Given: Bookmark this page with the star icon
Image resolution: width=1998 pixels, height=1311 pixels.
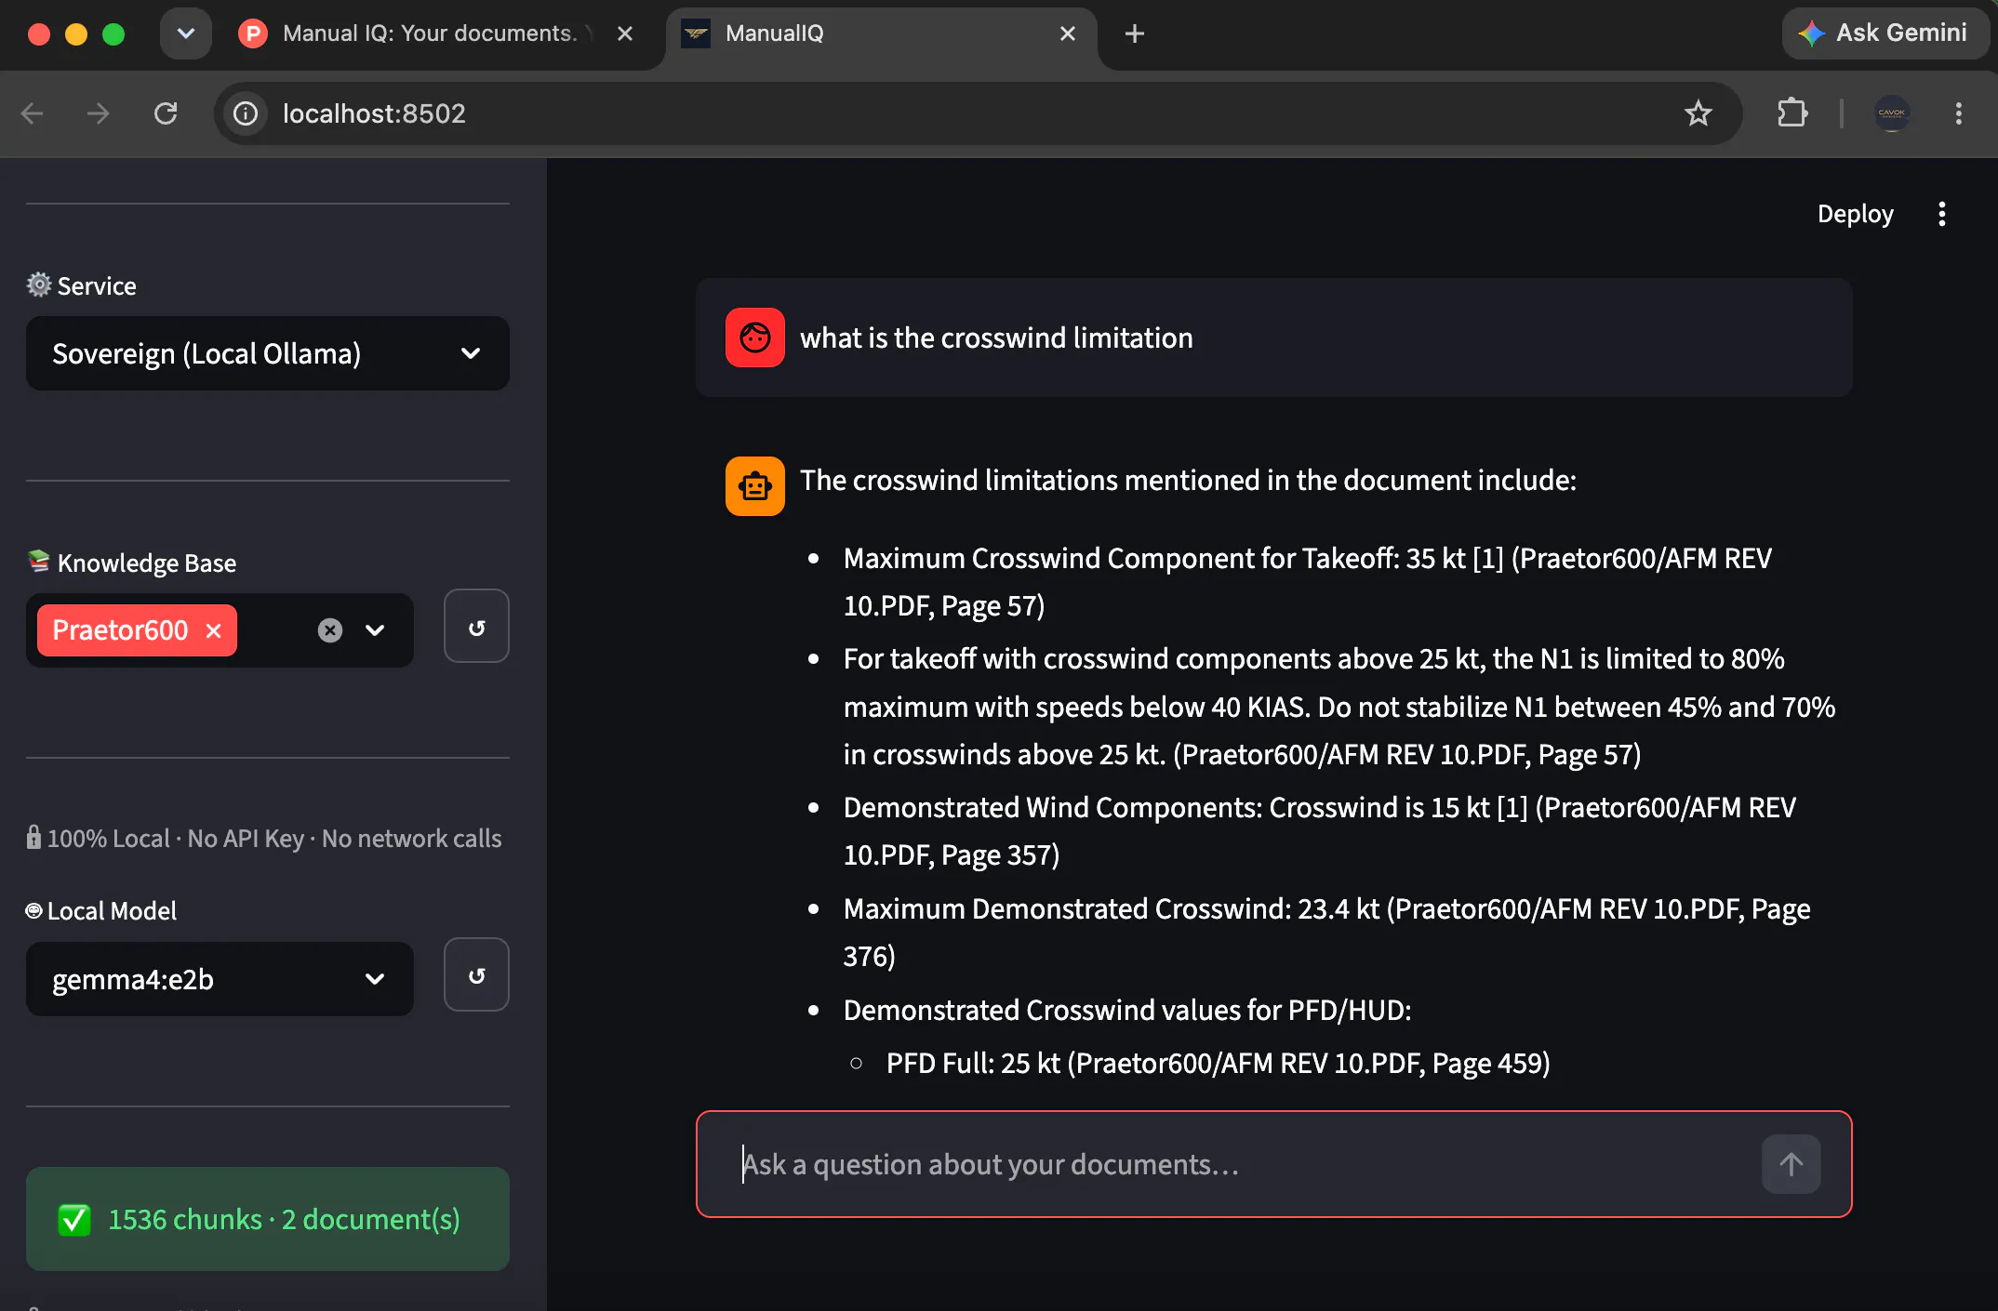Looking at the screenshot, I should click(x=1698, y=113).
